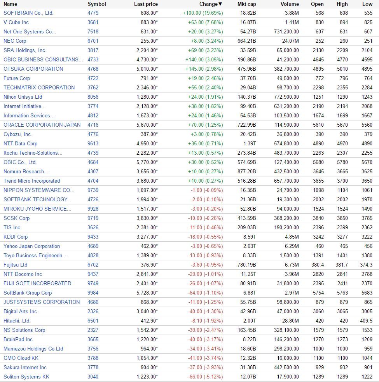Open Information Services... link

pyautogui.click(x=29, y=116)
